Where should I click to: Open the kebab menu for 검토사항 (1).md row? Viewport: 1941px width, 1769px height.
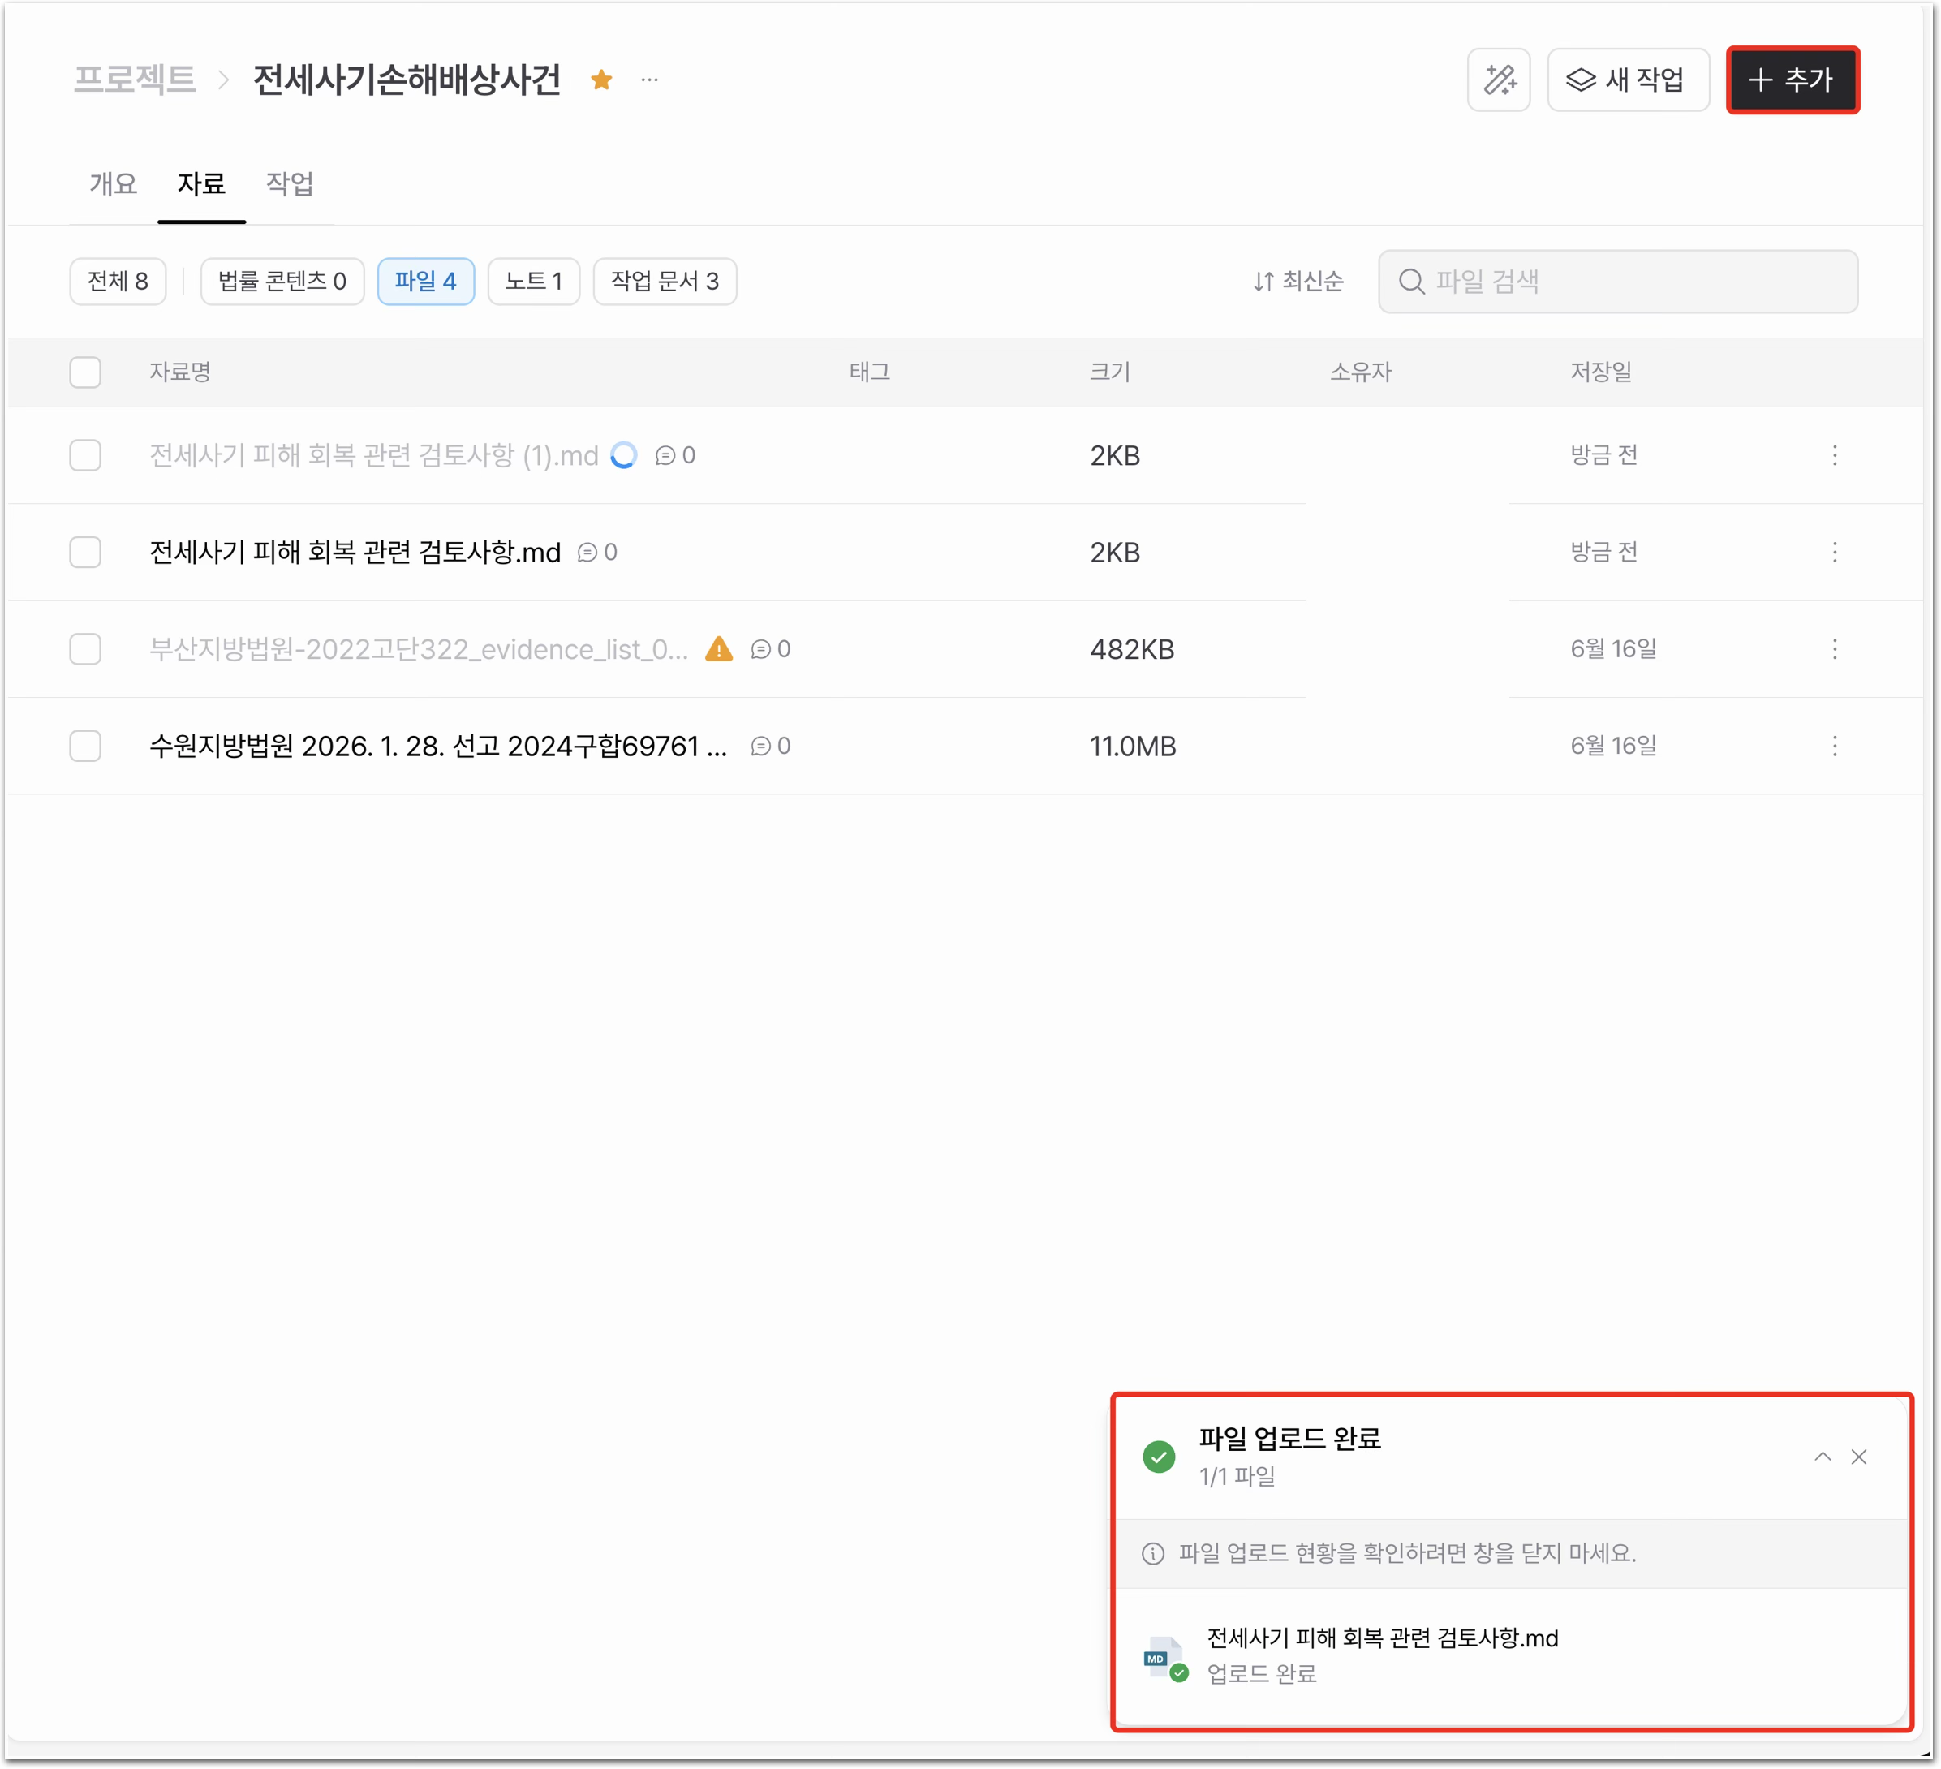(1834, 455)
